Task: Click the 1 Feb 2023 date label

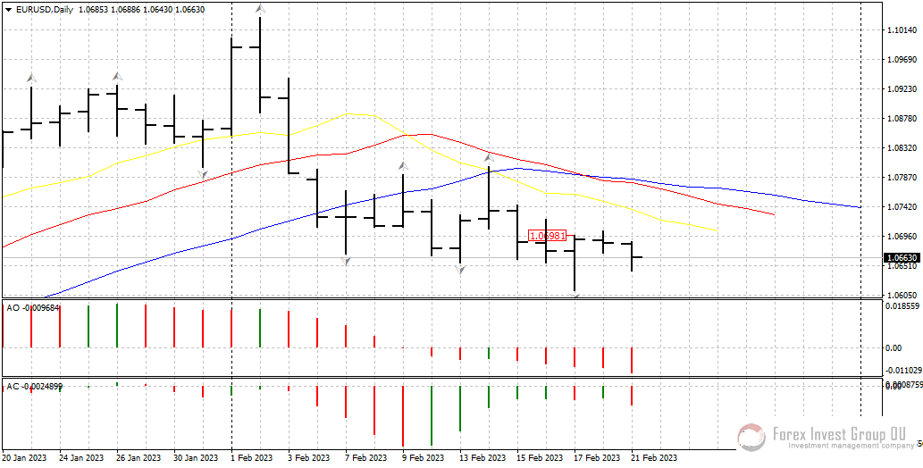Action: coord(251,457)
